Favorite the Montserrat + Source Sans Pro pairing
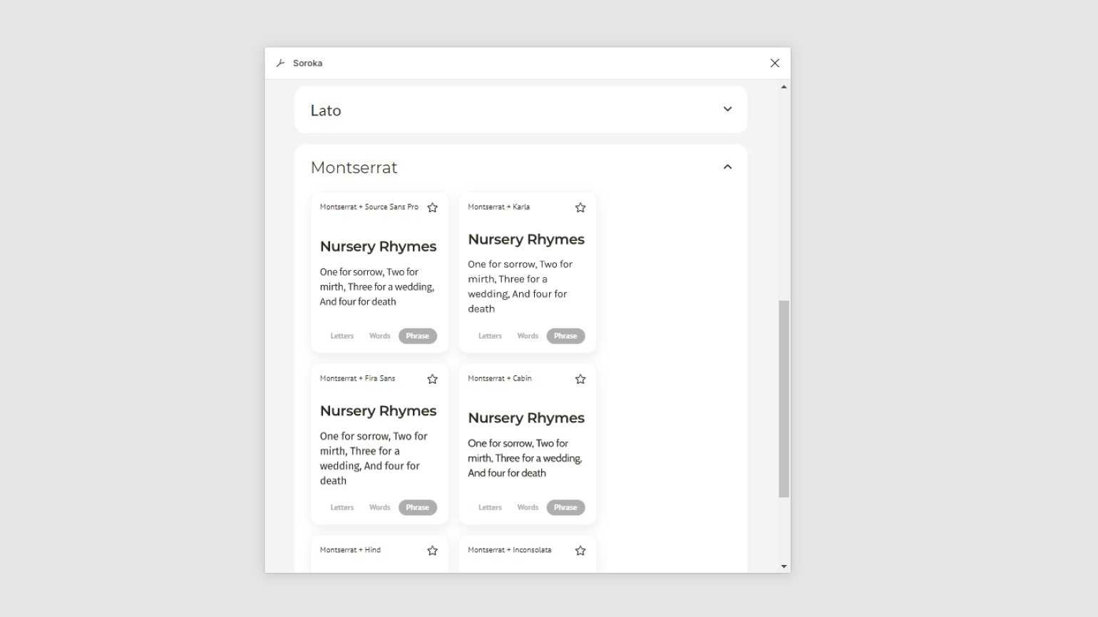 click(x=432, y=207)
